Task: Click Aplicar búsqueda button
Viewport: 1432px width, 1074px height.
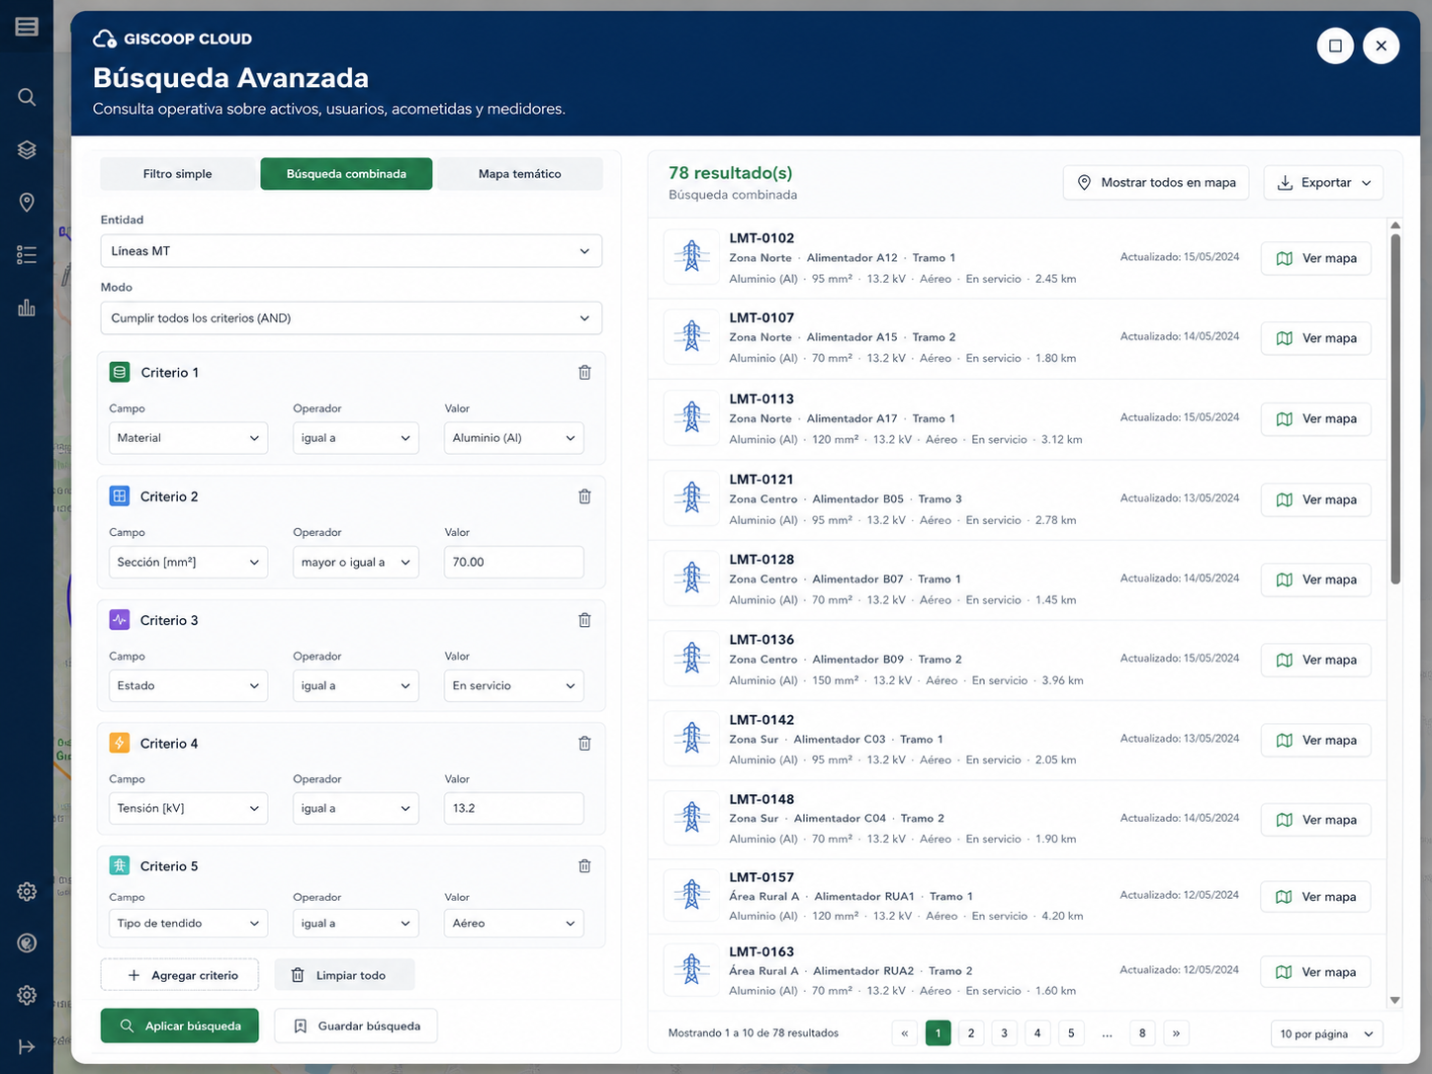Action: click(x=179, y=1026)
